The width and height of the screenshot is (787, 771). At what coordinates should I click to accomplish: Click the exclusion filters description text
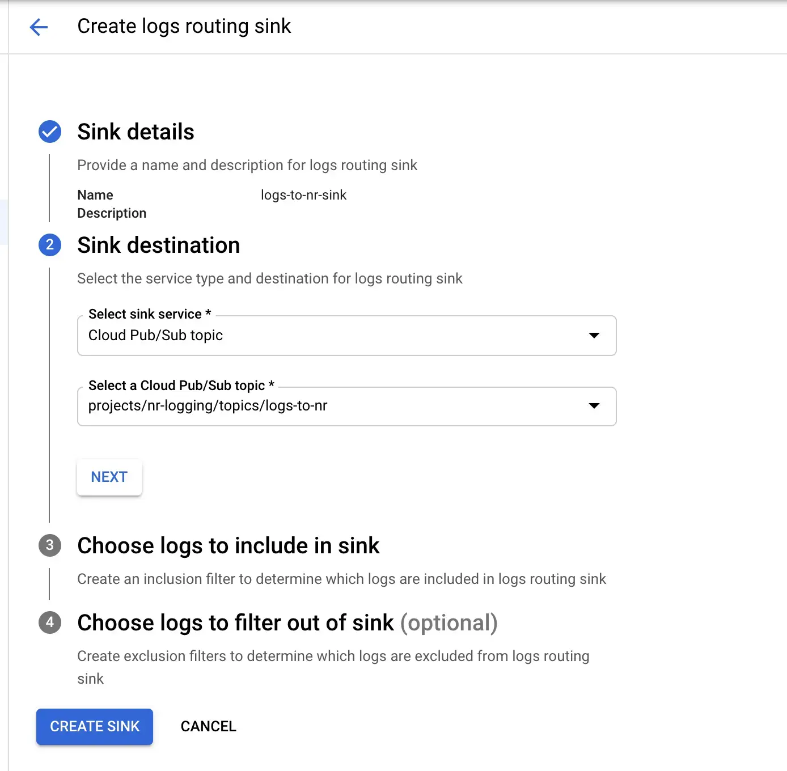[333, 656]
